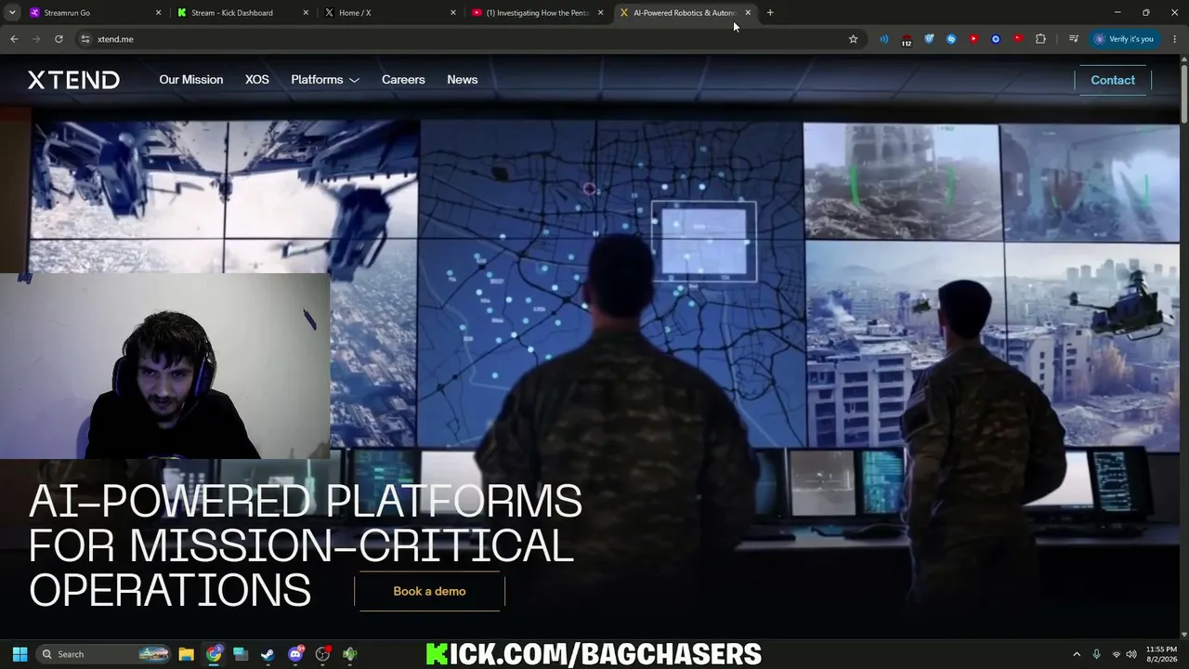Open Discord from the taskbar
The width and height of the screenshot is (1189, 669).
pyautogui.click(x=295, y=654)
